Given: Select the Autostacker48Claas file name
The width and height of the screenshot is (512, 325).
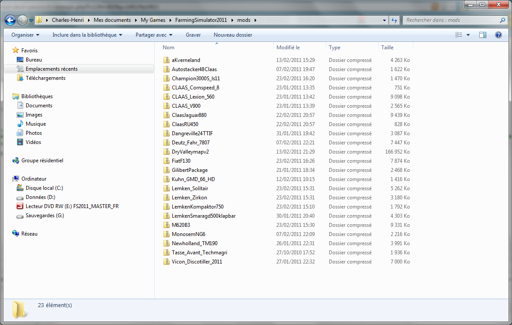Looking at the screenshot, I should 194,69.
